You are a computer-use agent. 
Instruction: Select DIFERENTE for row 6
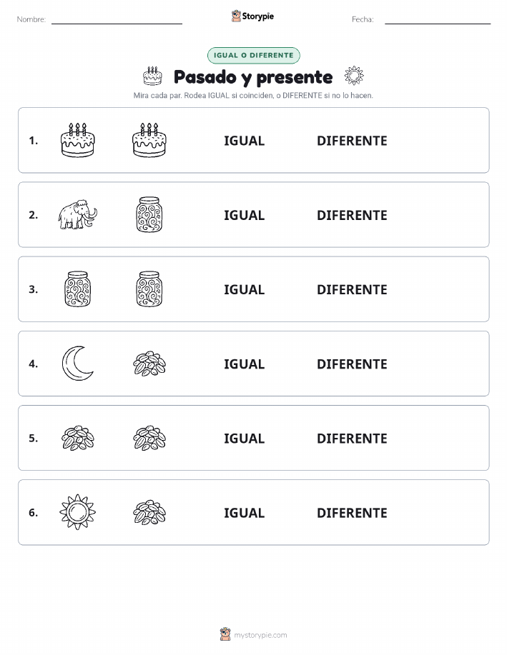[352, 513]
